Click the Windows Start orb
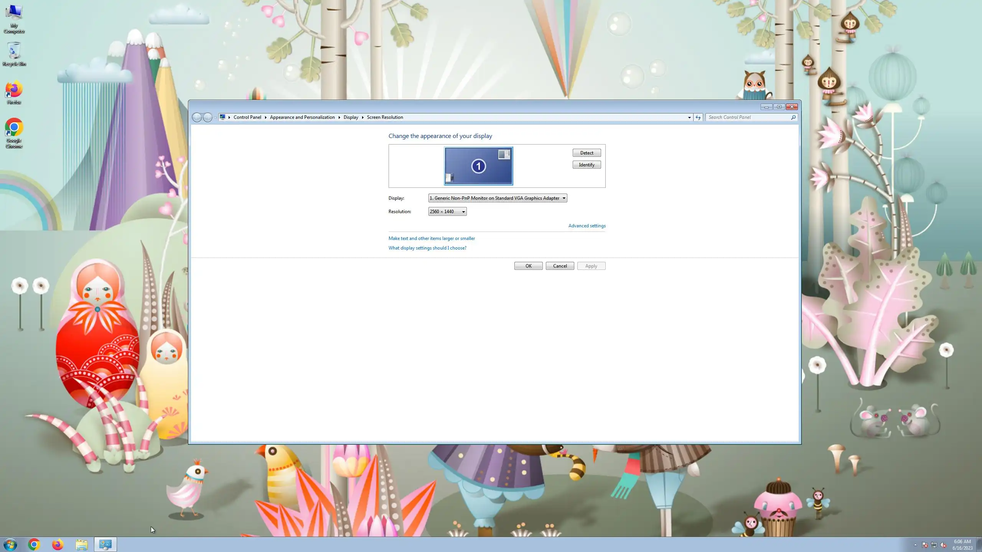Viewport: 982px width, 552px height. coord(10,544)
